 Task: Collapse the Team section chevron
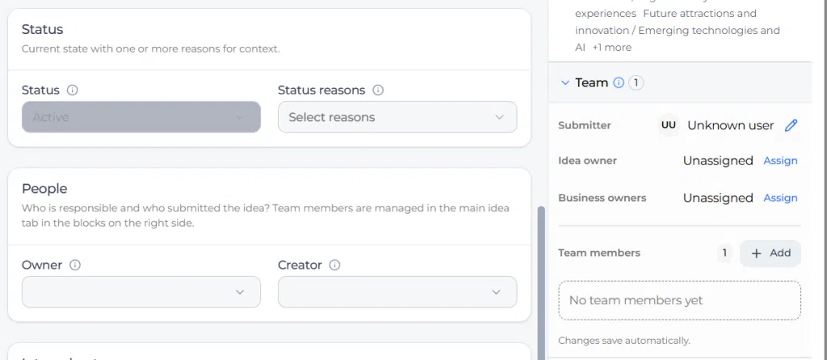(565, 83)
